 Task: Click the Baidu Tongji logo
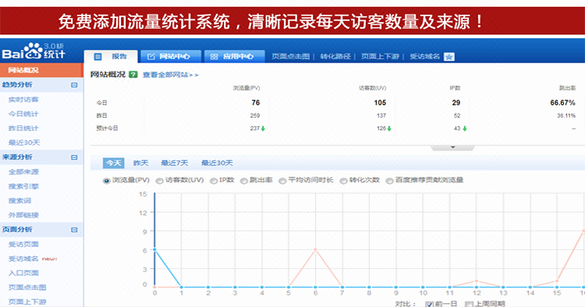[x=34, y=51]
